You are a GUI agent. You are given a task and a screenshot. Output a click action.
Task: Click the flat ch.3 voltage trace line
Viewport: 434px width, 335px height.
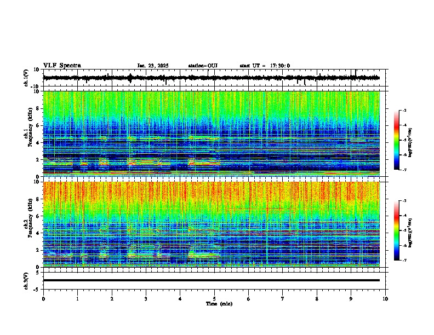[211, 280]
